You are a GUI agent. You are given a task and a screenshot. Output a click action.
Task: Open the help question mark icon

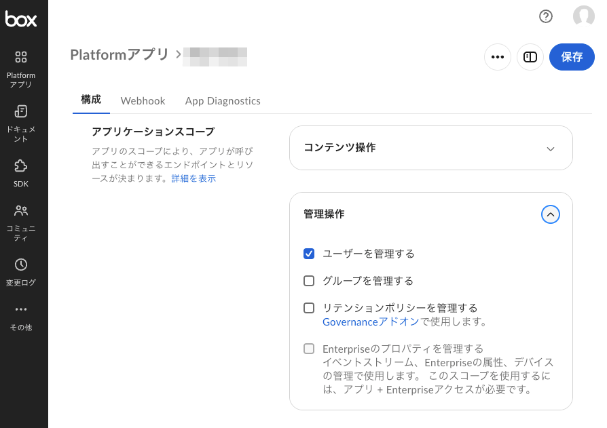(546, 16)
